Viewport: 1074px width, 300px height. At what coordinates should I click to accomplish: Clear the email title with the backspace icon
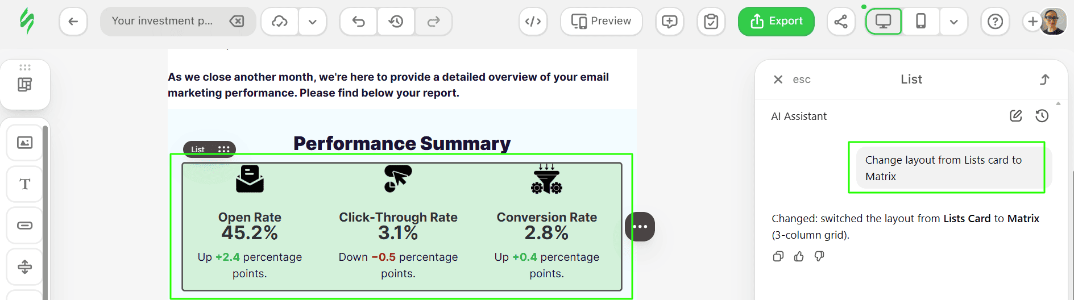click(237, 21)
